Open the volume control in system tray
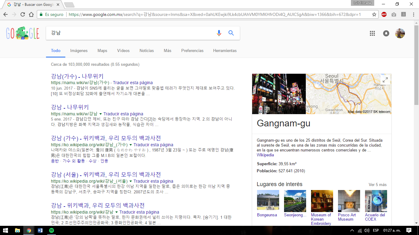The width and height of the screenshot is (419, 235). pos(367,230)
